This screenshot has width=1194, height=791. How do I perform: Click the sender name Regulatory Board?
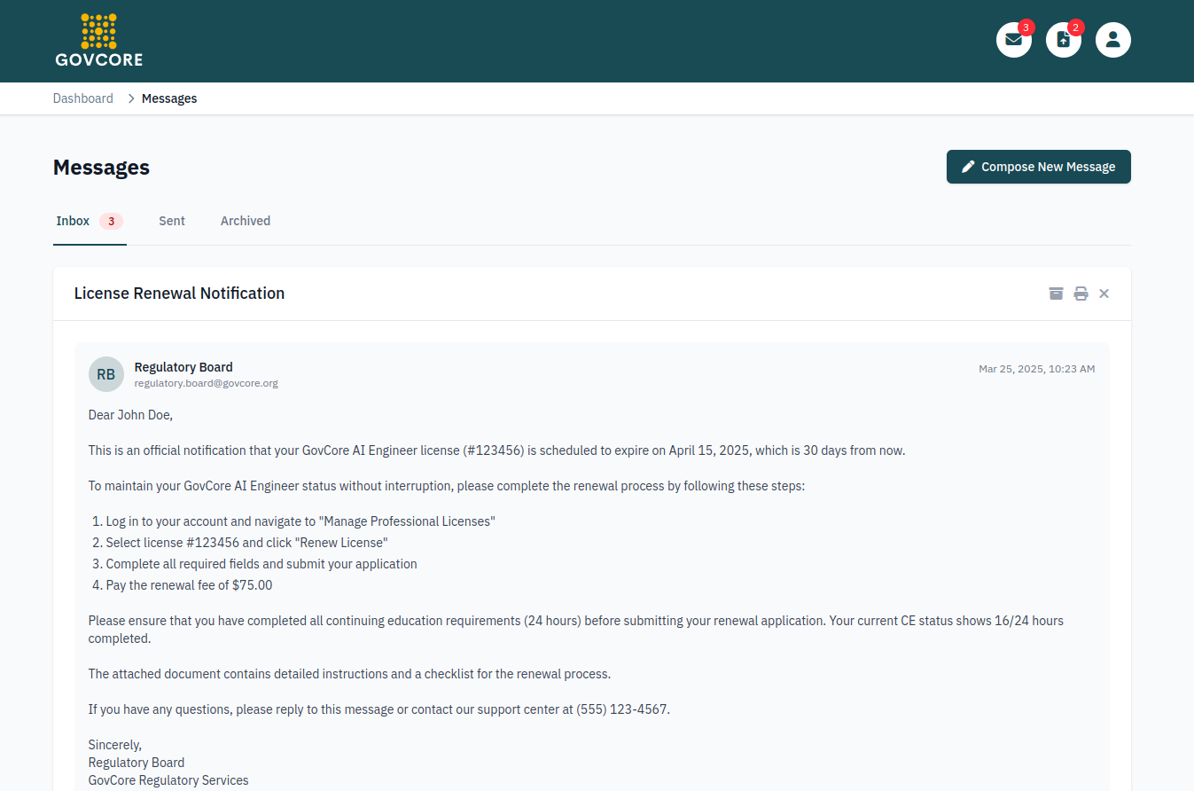point(183,367)
